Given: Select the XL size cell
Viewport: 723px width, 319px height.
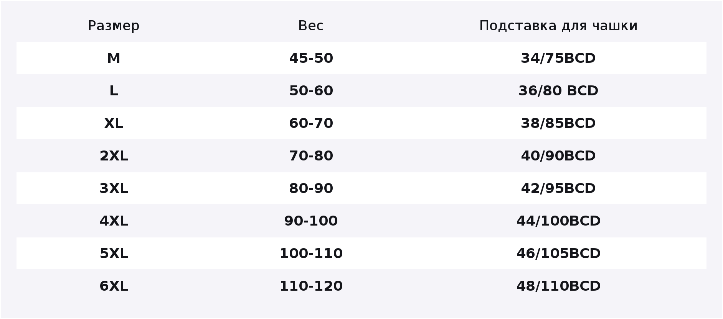Looking at the screenshot, I should pyautogui.click(x=114, y=123).
